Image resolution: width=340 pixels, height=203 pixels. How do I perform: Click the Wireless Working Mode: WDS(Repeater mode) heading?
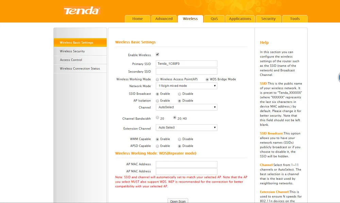(x=156, y=153)
